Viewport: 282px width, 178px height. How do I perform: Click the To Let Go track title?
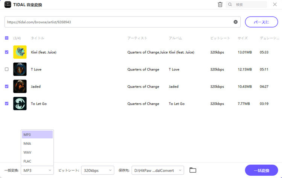[39, 103]
